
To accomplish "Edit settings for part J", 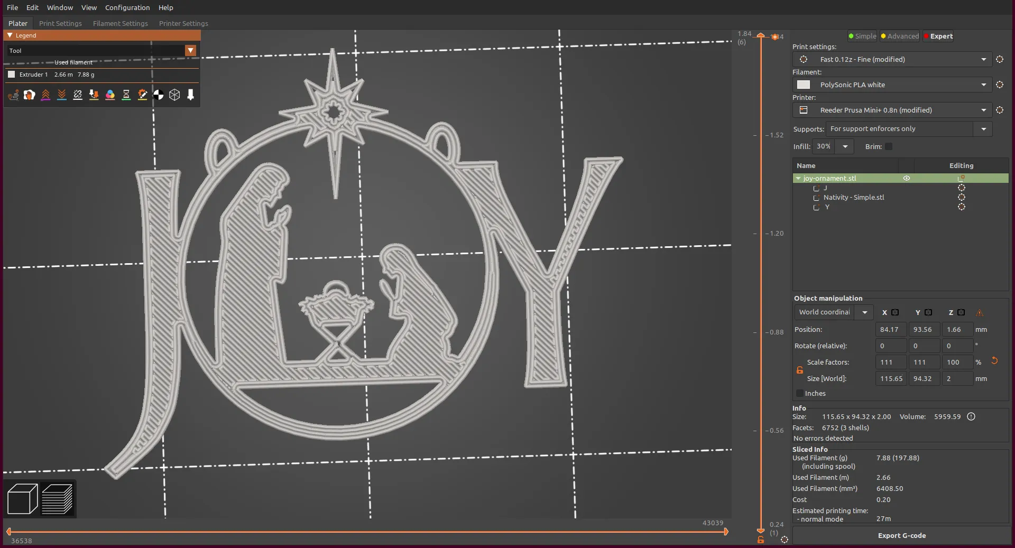I will (962, 188).
